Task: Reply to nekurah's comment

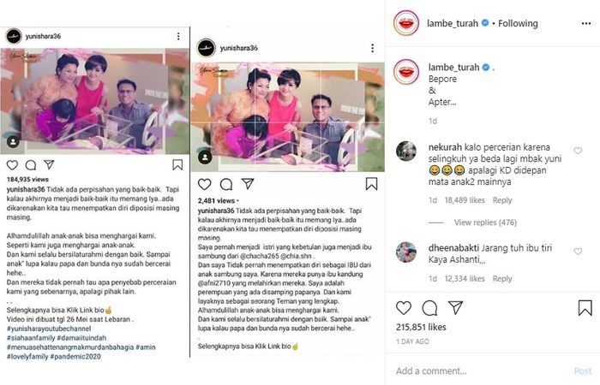Action: (x=502, y=200)
